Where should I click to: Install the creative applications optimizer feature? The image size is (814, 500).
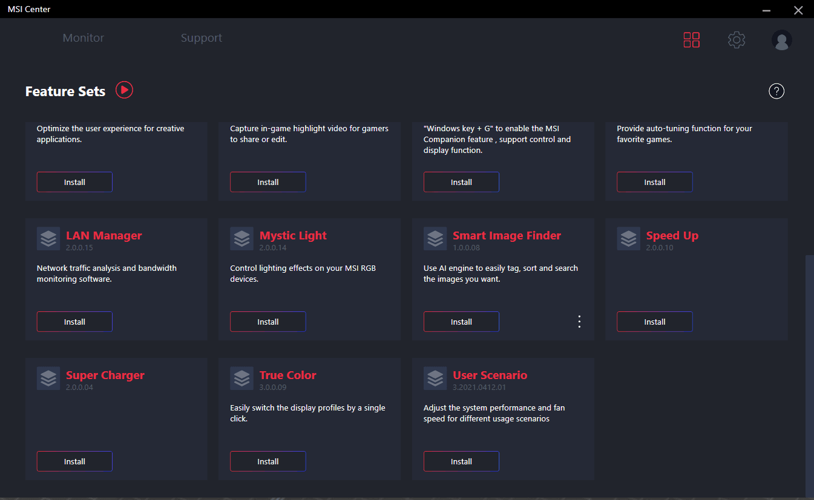click(x=74, y=182)
